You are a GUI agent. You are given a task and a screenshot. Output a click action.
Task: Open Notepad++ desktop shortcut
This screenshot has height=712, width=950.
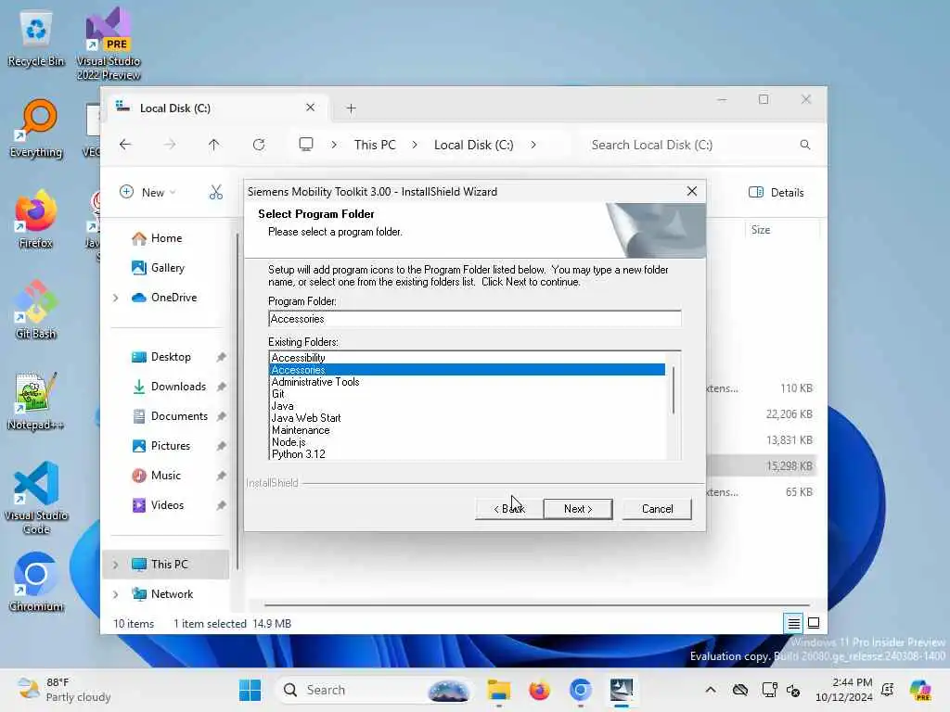[x=36, y=400]
